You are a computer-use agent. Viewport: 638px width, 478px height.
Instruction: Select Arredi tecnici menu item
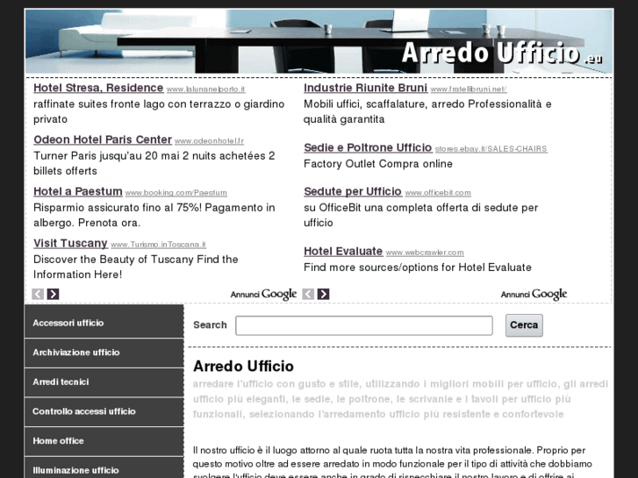click(x=104, y=382)
